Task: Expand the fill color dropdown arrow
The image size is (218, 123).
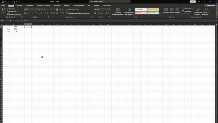Action: pos(43,13)
